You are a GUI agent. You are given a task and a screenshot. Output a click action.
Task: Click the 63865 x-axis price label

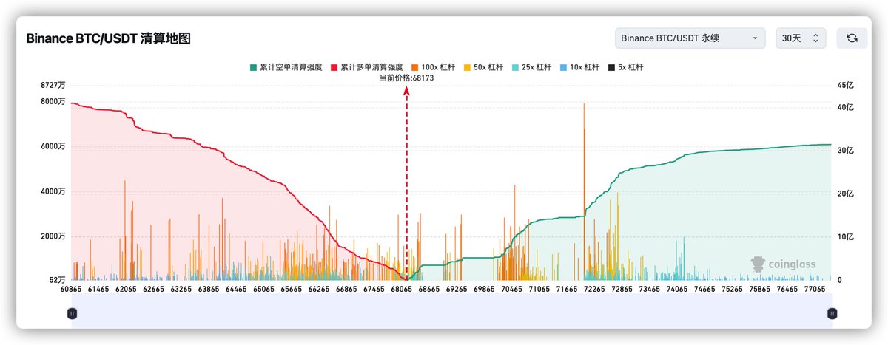click(x=210, y=290)
